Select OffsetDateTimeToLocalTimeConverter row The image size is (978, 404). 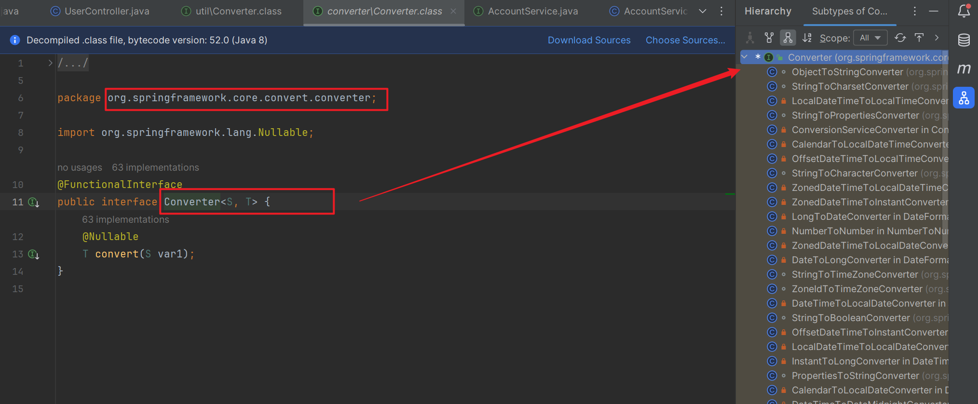point(844,159)
